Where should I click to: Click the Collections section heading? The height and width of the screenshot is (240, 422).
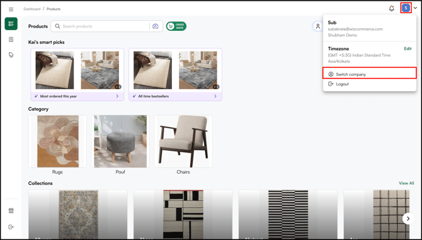40,183
